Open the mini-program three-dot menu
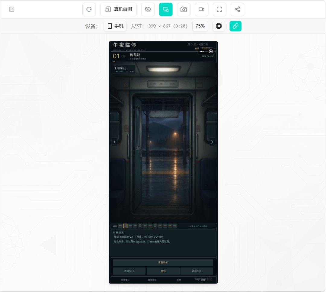Screen dimensions: 326x292 201,51
